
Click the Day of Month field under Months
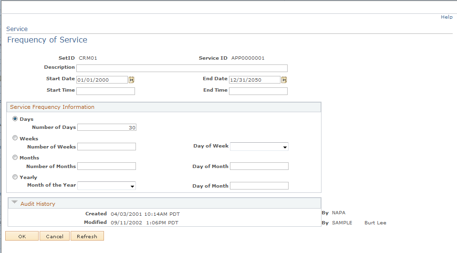click(259, 166)
